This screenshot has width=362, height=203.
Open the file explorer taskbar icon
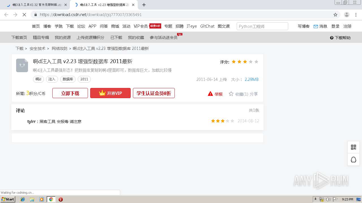pos(32,199)
